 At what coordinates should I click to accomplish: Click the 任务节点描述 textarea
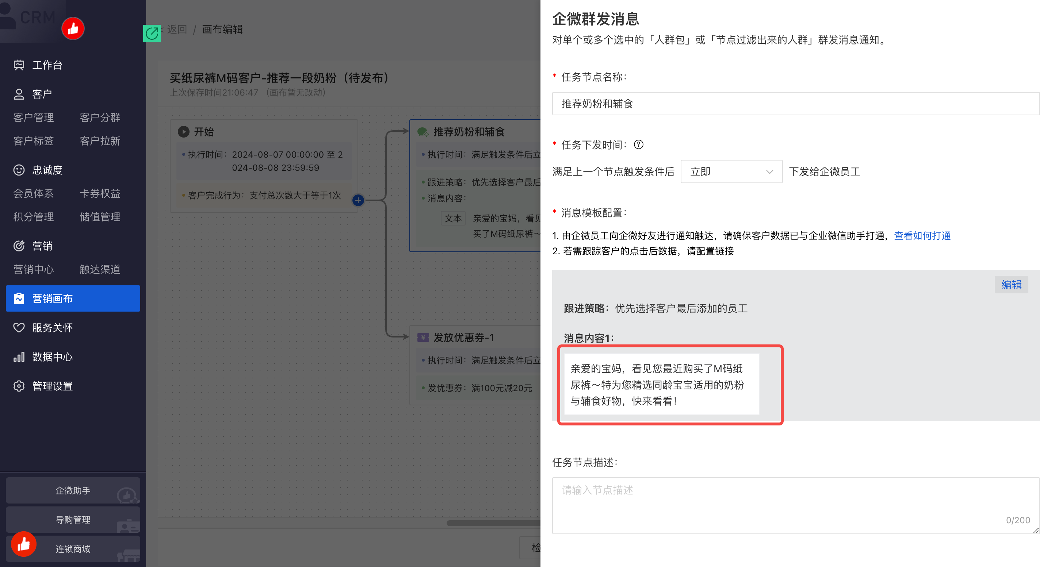tap(796, 505)
